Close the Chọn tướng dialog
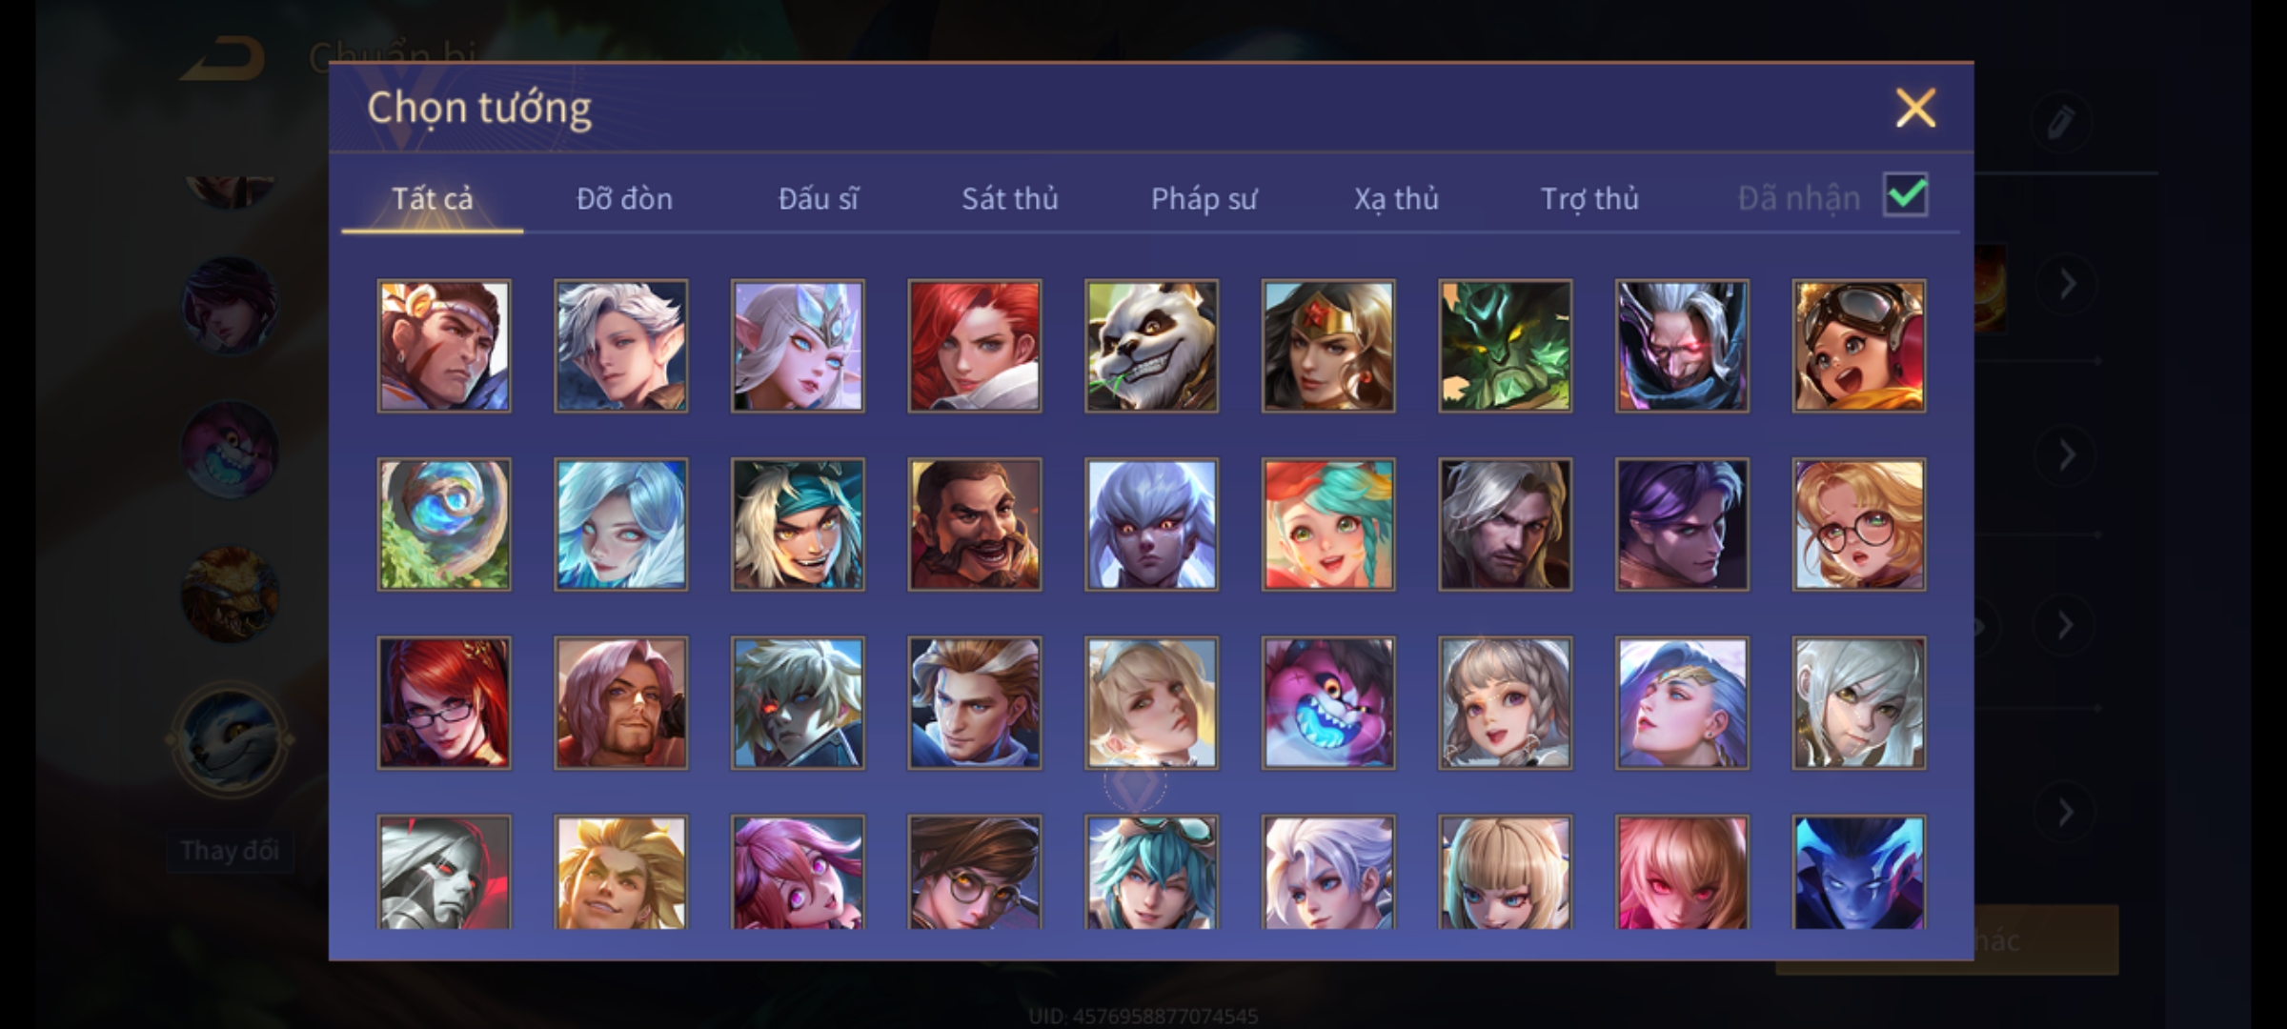This screenshot has height=1029, width=2287. 1915,108
